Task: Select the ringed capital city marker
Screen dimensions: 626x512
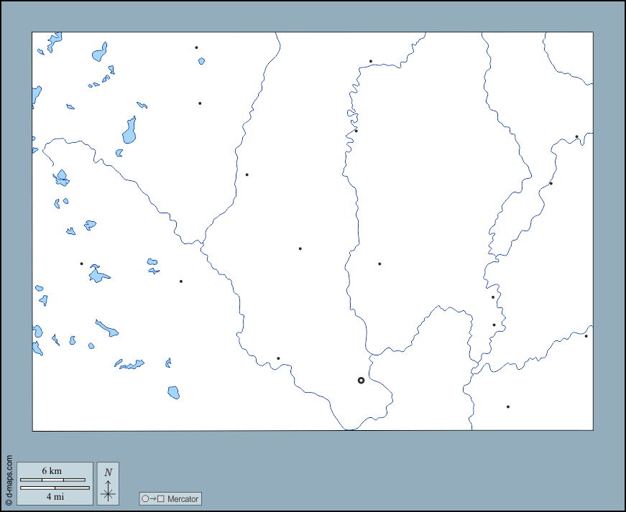Action: (x=361, y=381)
